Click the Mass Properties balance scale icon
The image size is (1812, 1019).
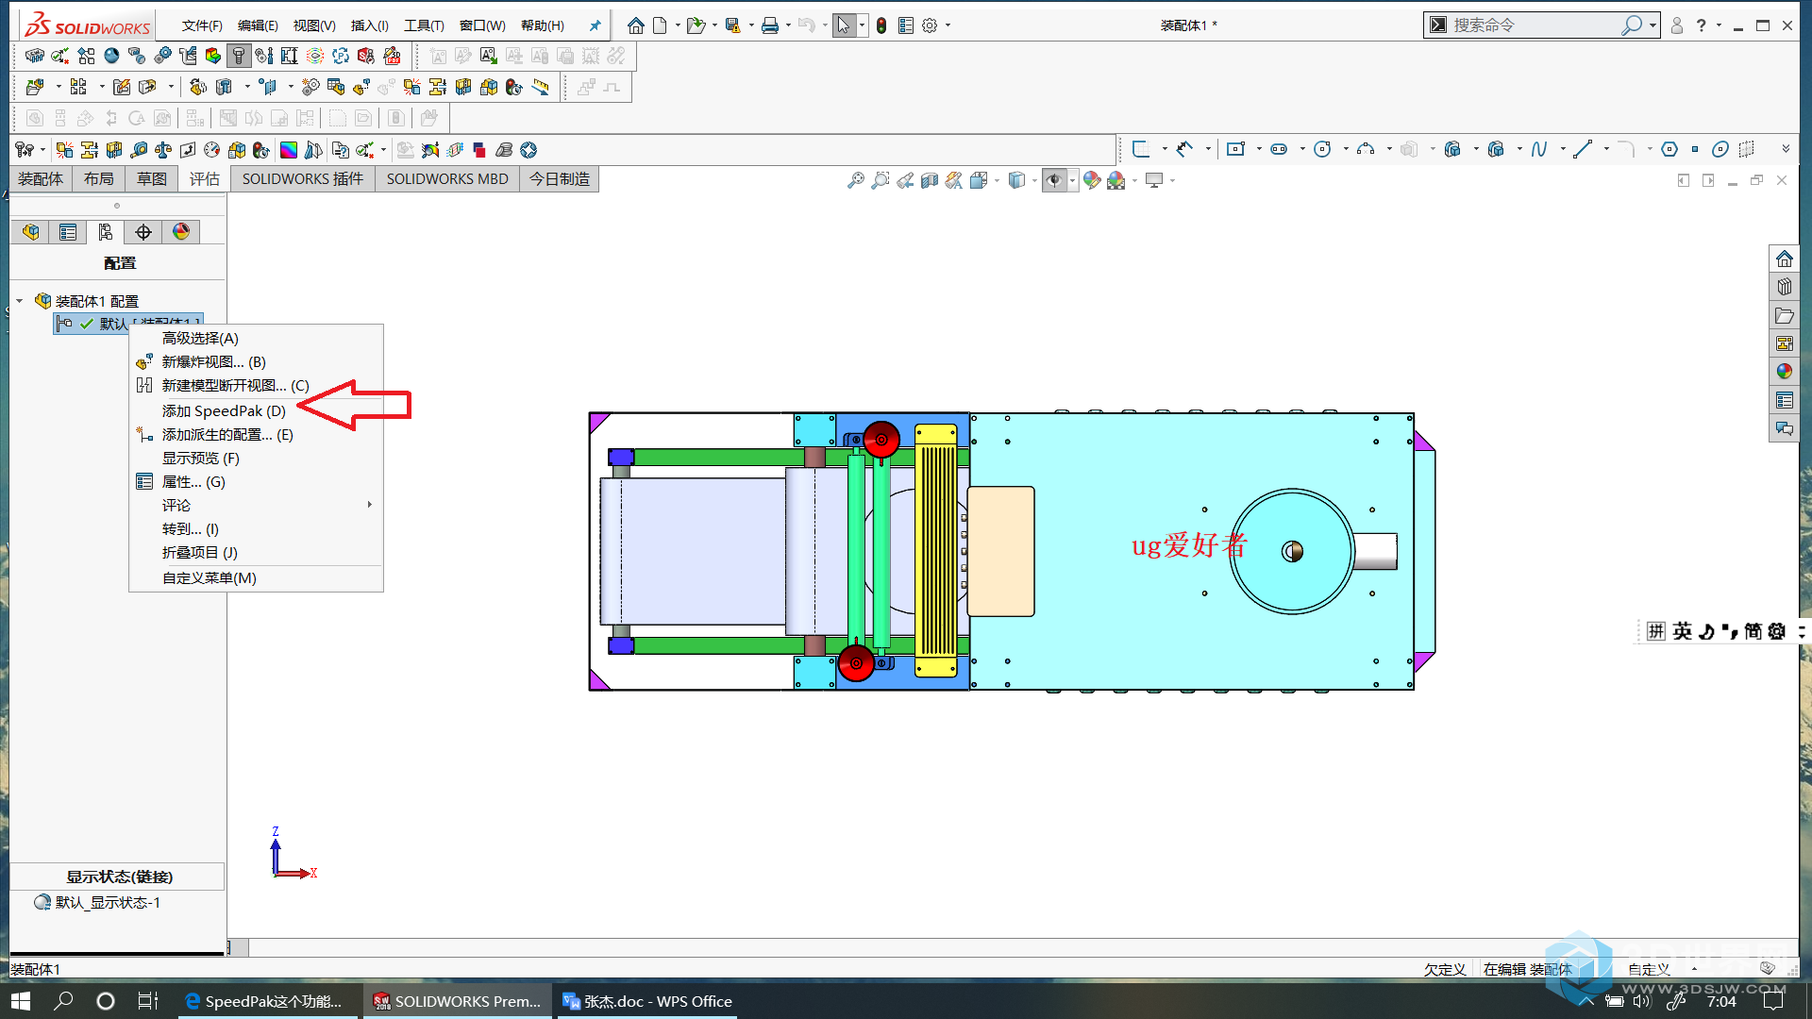[163, 150]
